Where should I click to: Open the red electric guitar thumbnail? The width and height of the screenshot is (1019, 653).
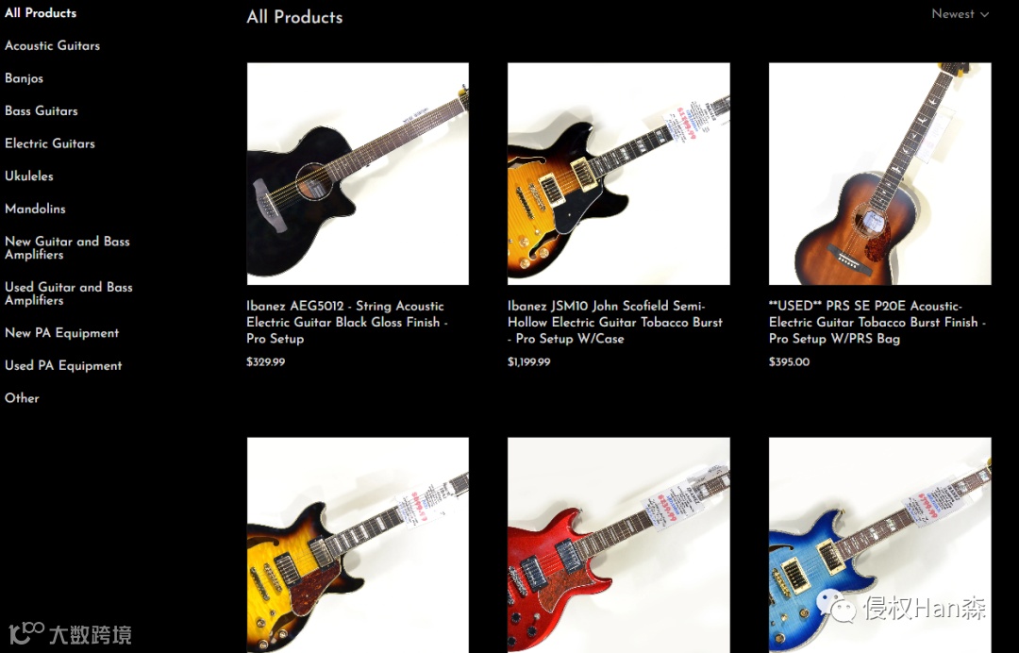point(619,545)
